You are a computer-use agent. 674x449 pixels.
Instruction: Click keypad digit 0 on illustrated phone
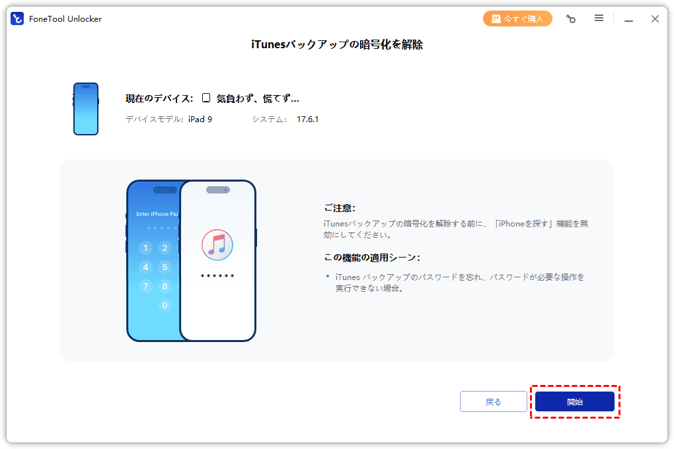coord(165,306)
